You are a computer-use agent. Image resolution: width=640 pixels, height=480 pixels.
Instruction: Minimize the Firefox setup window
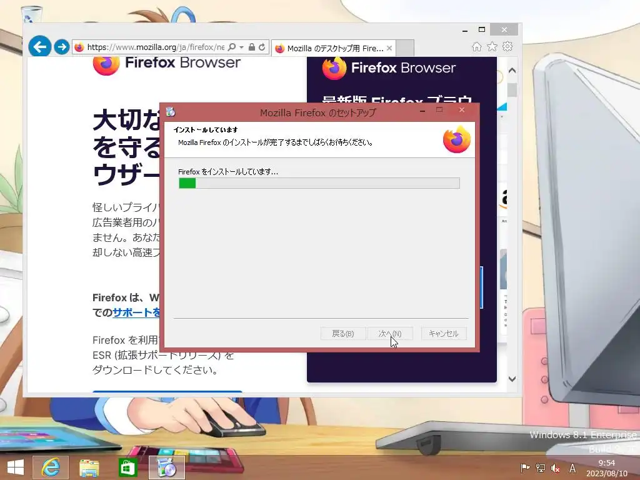pyautogui.click(x=422, y=110)
